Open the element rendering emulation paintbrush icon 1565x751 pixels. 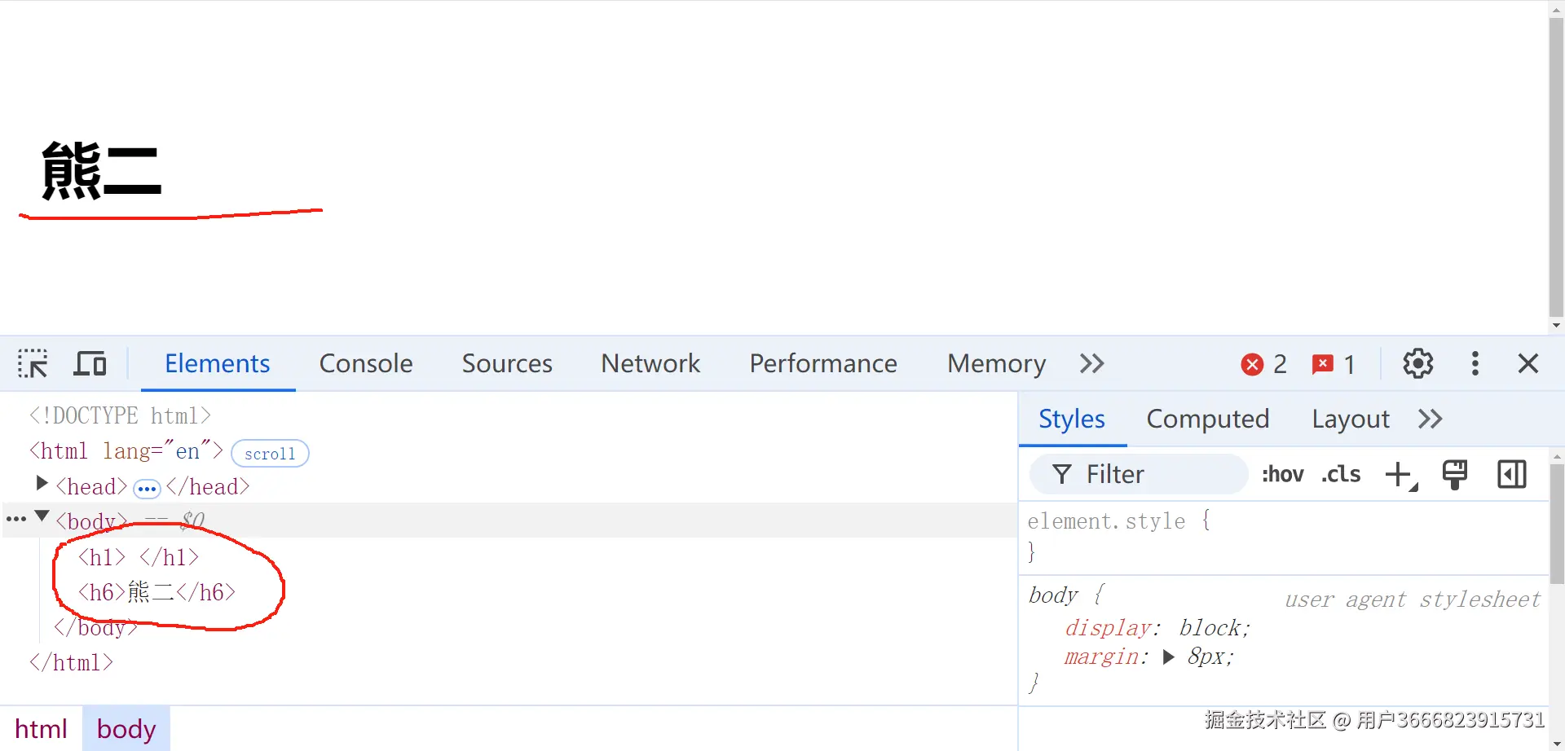1454,474
